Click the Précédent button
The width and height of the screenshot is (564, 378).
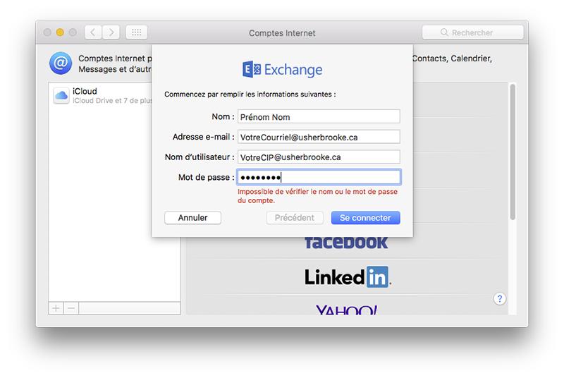click(x=295, y=218)
